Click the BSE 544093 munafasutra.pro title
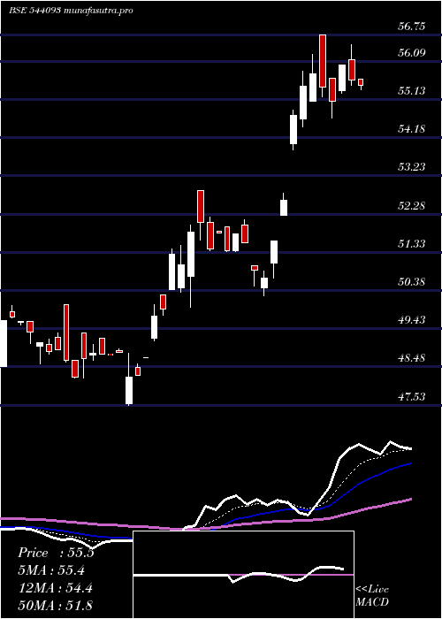Image resolution: width=442 pixels, height=619 pixels. (71, 11)
